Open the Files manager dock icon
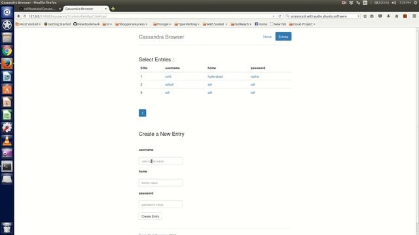This screenshot has width=419, height=235. [x=7, y=38]
